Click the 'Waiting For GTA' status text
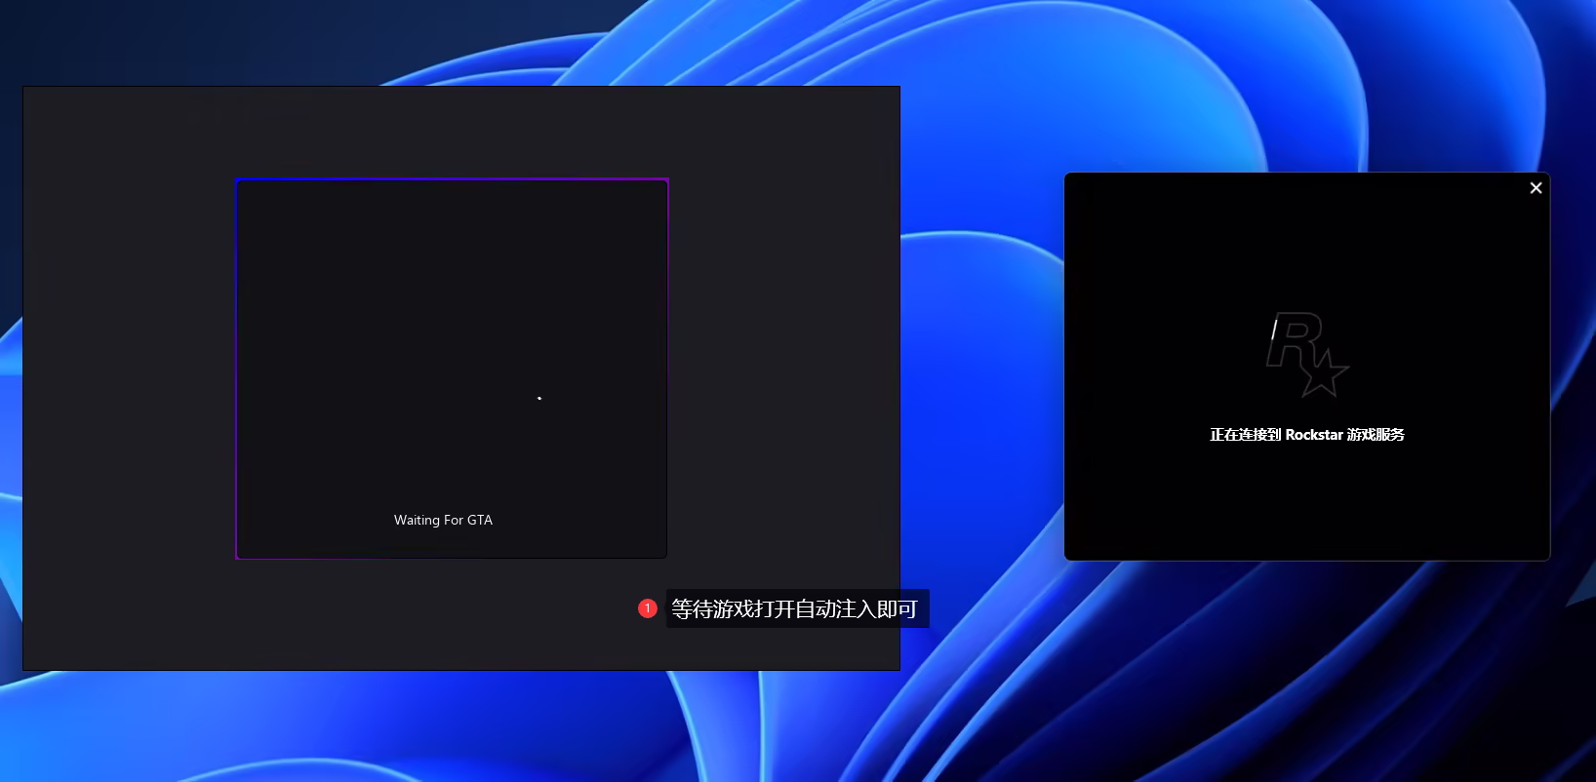The width and height of the screenshot is (1596, 782). (x=443, y=520)
